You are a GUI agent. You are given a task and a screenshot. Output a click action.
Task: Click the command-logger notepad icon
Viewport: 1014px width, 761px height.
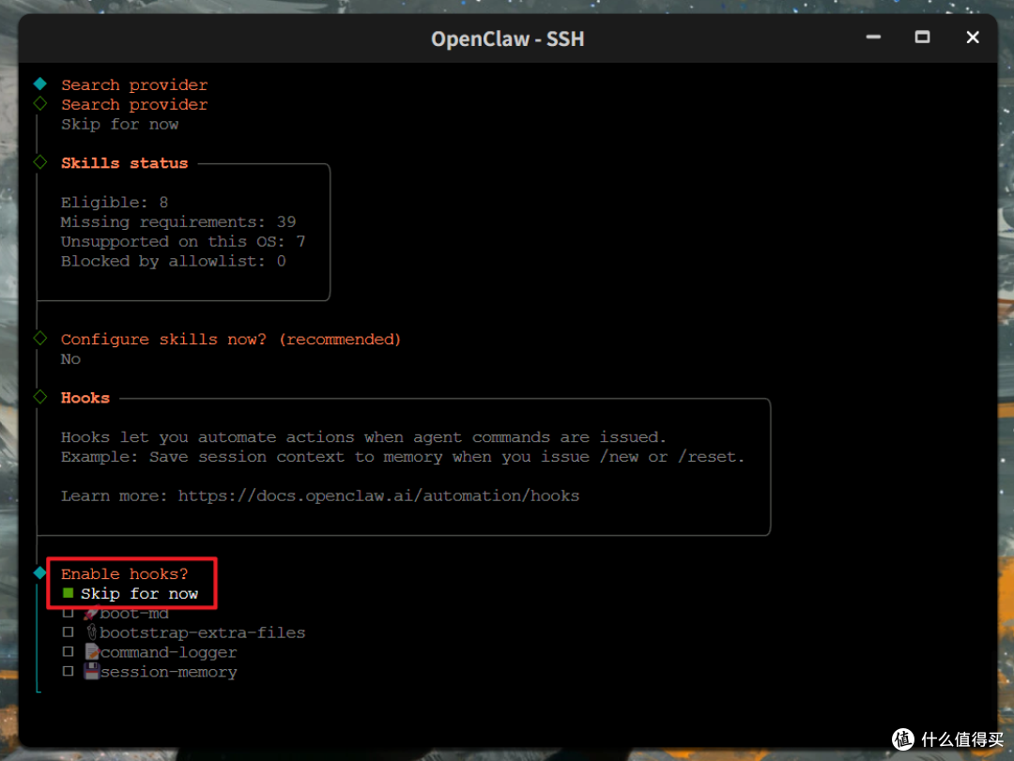pyautogui.click(x=92, y=652)
